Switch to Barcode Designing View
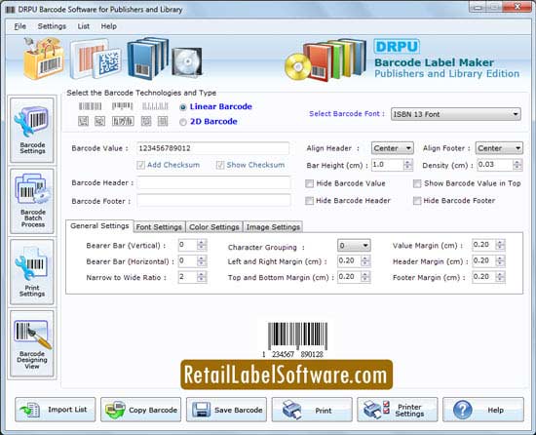This screenshot has height=435, width=536. tap(32, 343)
